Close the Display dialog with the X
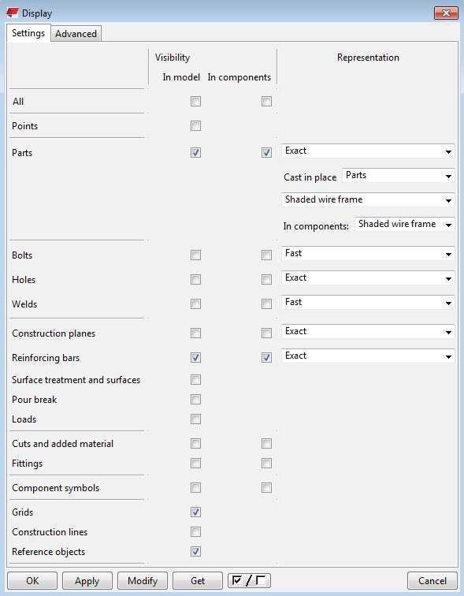The width and height of the screenshot is (464, 596). pyautogui.click(x=446, y=13)
